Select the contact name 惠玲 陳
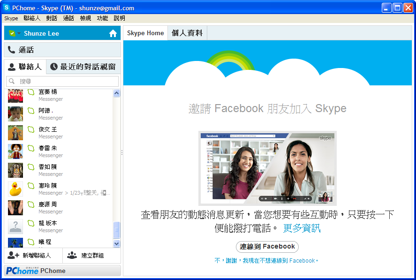The image size is (416, 280). click(x=48, y=186)
